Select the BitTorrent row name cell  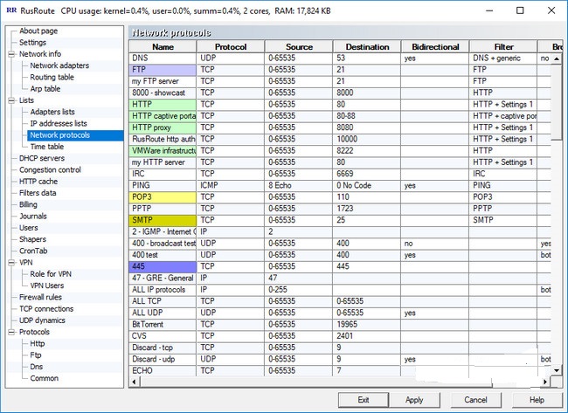tap(163, 324)
